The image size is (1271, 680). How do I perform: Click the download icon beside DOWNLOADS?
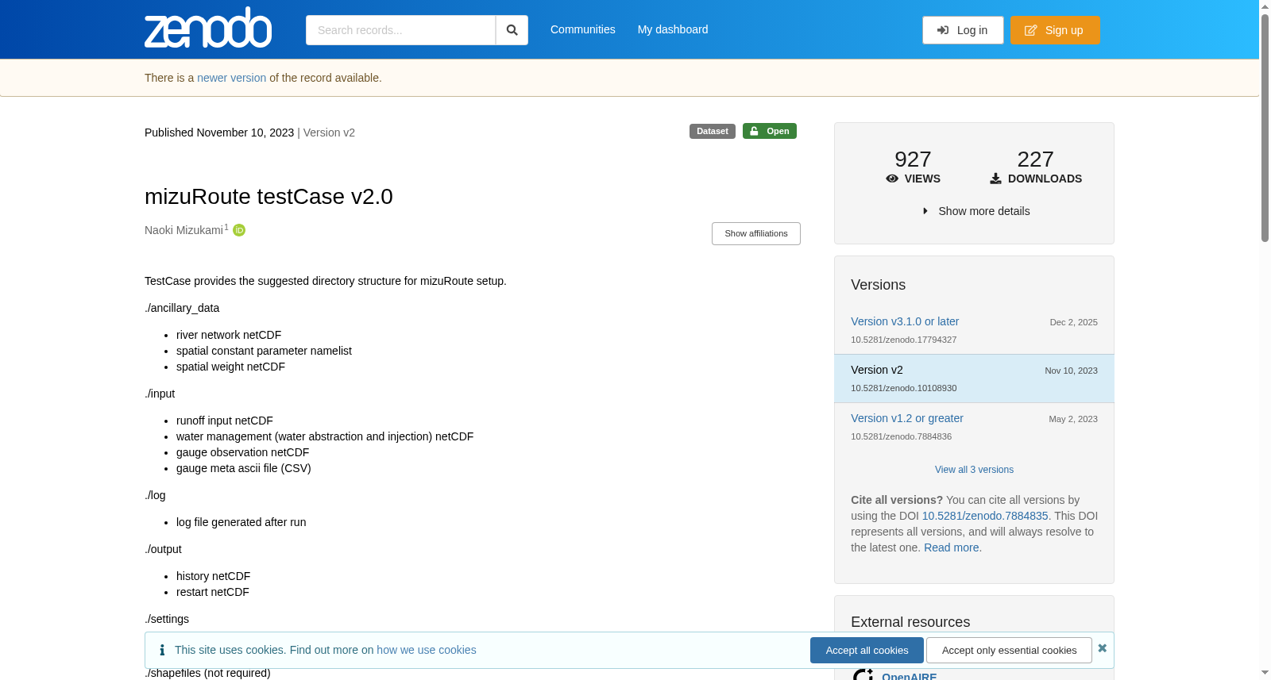pos(995,179)
